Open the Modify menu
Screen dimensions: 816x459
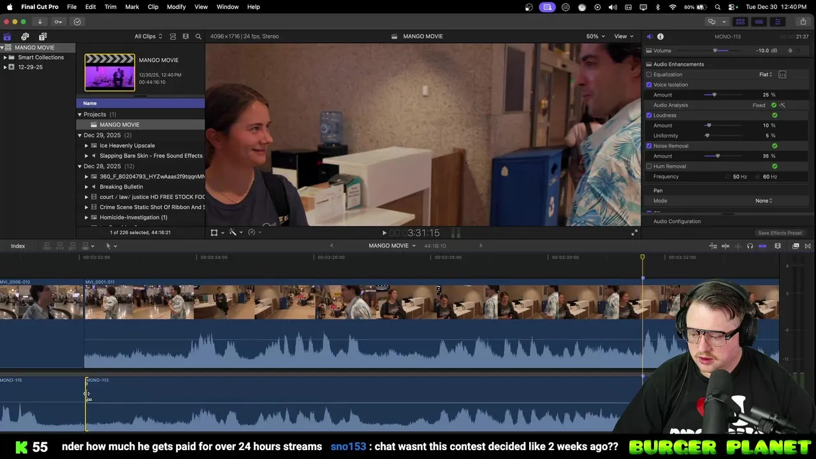[177, 7]
